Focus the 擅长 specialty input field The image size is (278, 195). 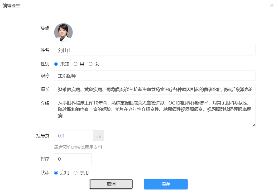(x=155, y=89)
